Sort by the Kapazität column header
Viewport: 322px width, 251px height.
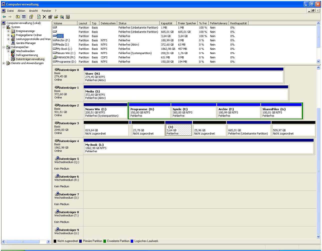coord(167,23)
